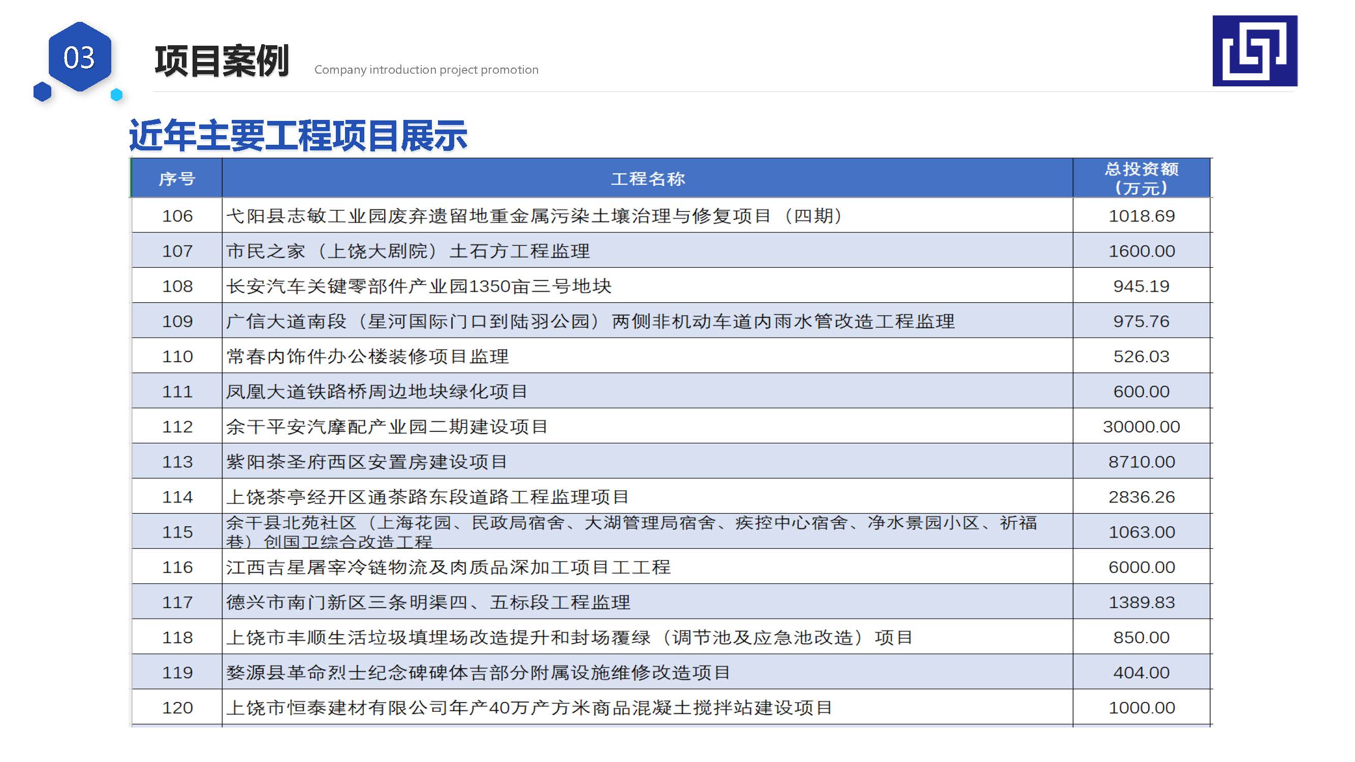Click the amount 945.19
This screenshot has width=1355, height=762.
pos(1142,286)
